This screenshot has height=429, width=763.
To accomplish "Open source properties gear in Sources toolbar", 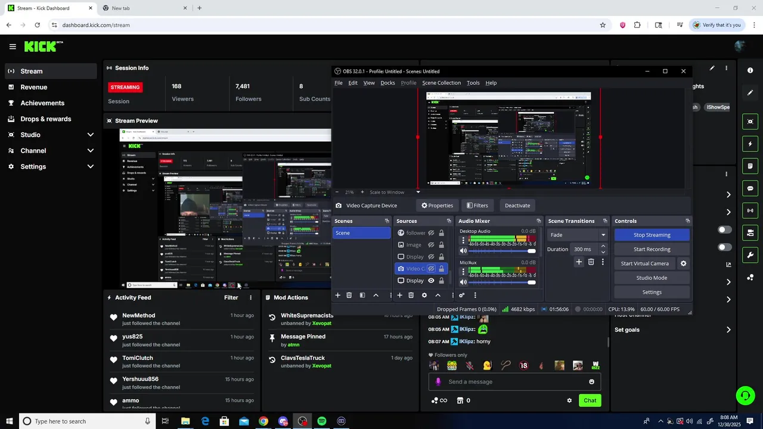I will point(424,295).
